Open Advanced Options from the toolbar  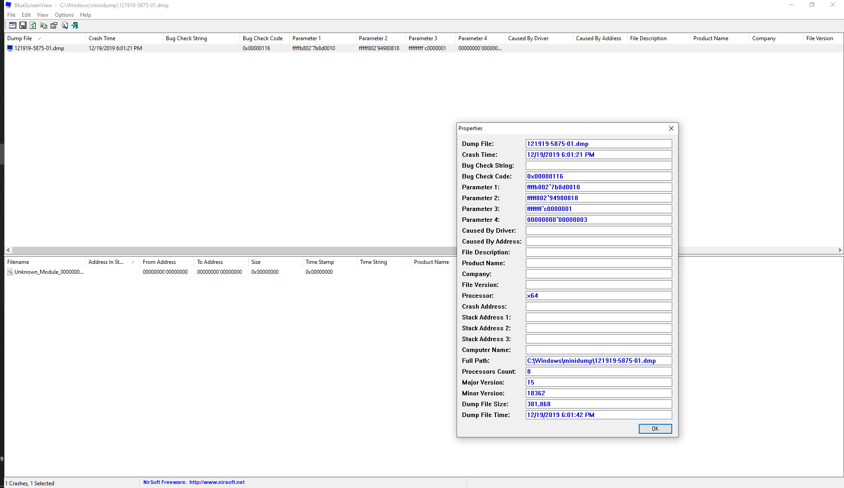[13, 26]
